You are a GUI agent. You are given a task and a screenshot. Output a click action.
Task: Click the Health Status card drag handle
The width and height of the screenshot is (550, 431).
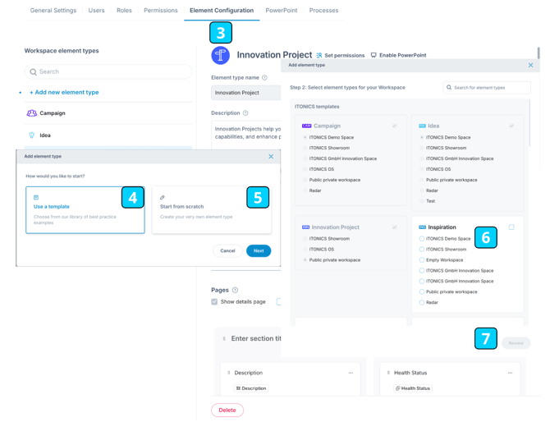pos(388,373)
